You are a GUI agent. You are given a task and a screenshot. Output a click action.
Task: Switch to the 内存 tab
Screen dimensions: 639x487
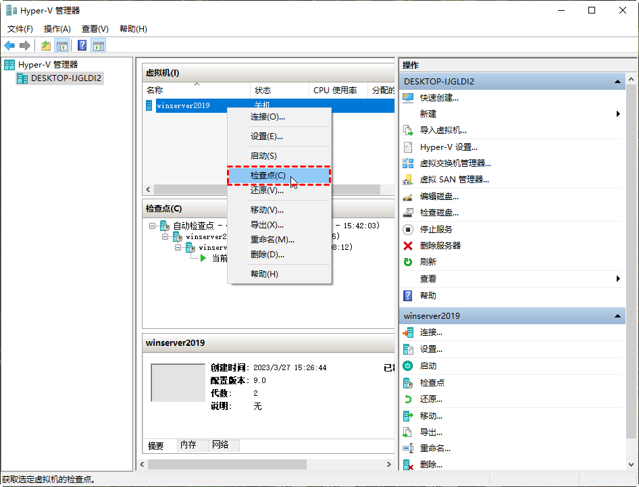188,445
